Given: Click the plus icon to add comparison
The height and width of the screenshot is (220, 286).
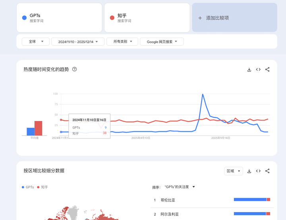Looking at the screenshot, I should point(200,18).
